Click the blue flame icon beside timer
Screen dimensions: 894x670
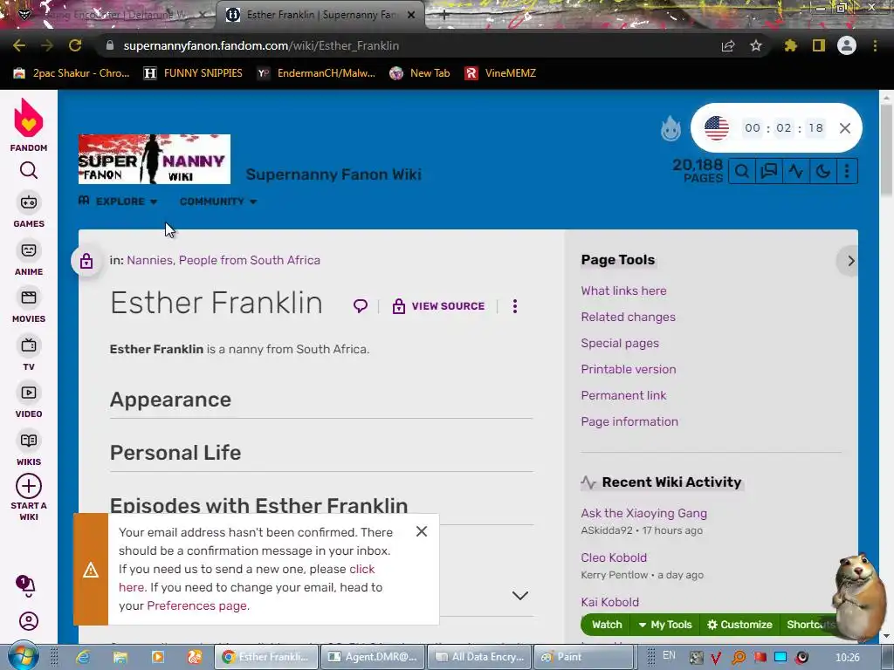[x=670, y=128]
